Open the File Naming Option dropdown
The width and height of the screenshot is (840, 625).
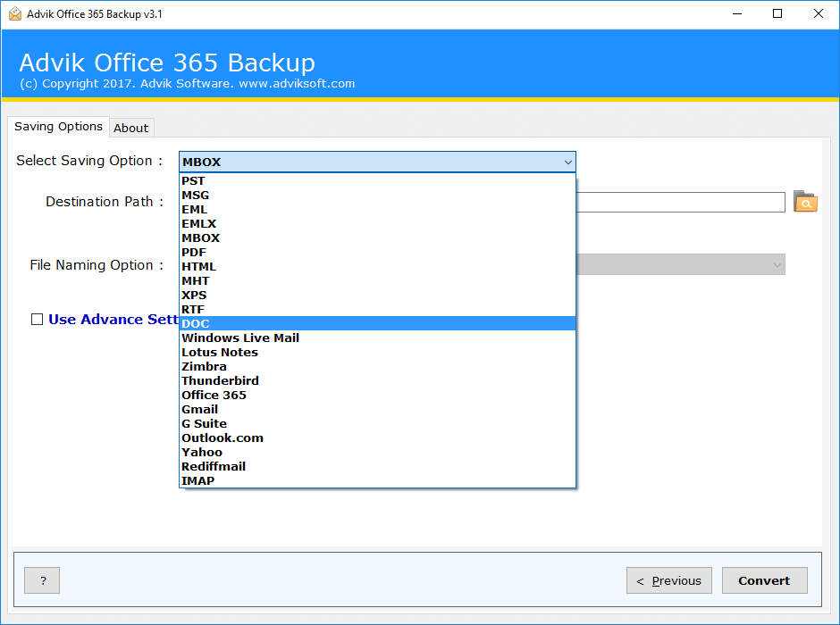coord(680,264)
